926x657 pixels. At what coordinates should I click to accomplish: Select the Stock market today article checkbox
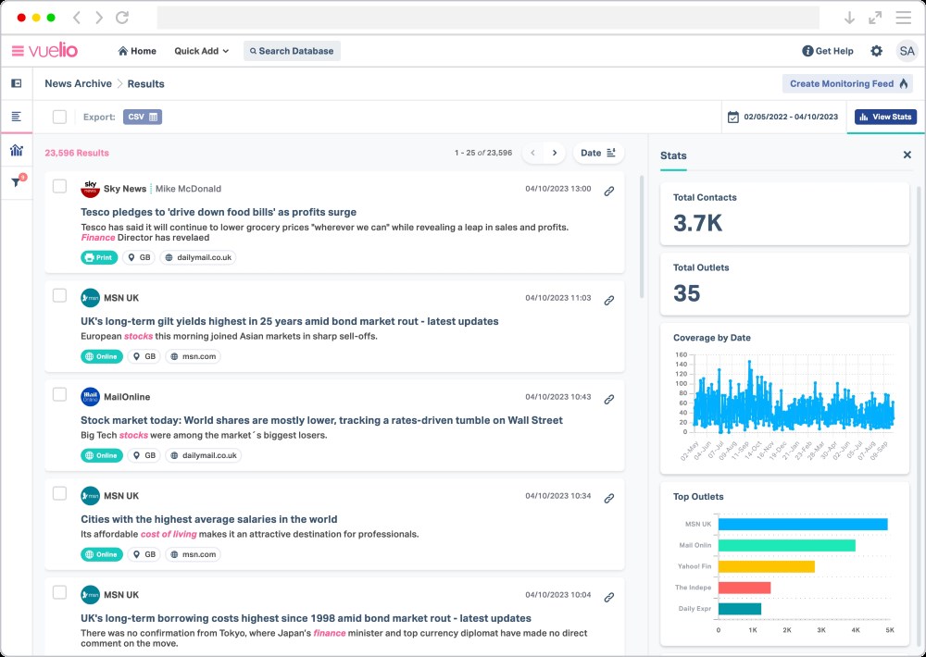point(59,394)
